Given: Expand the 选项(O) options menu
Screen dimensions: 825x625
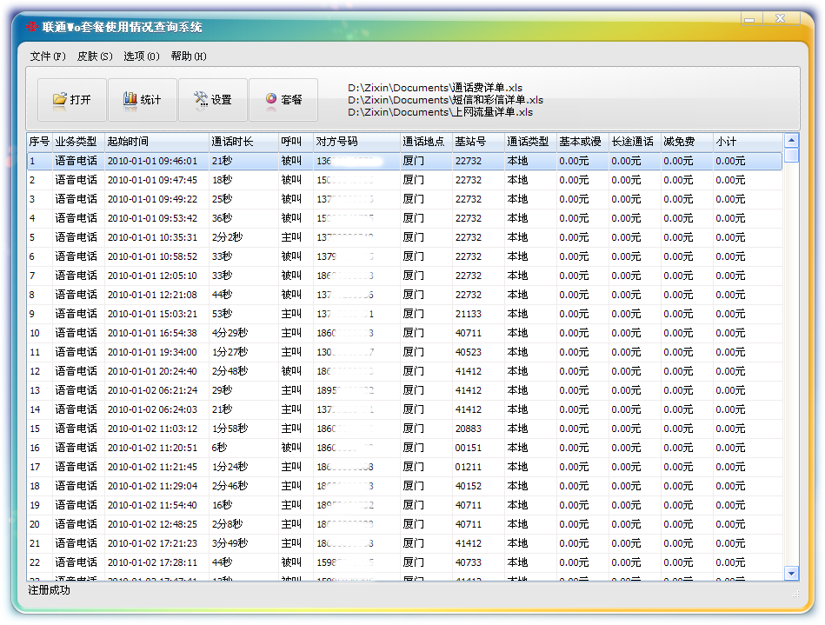Looking at the screenshot, I should coord(142,57).
